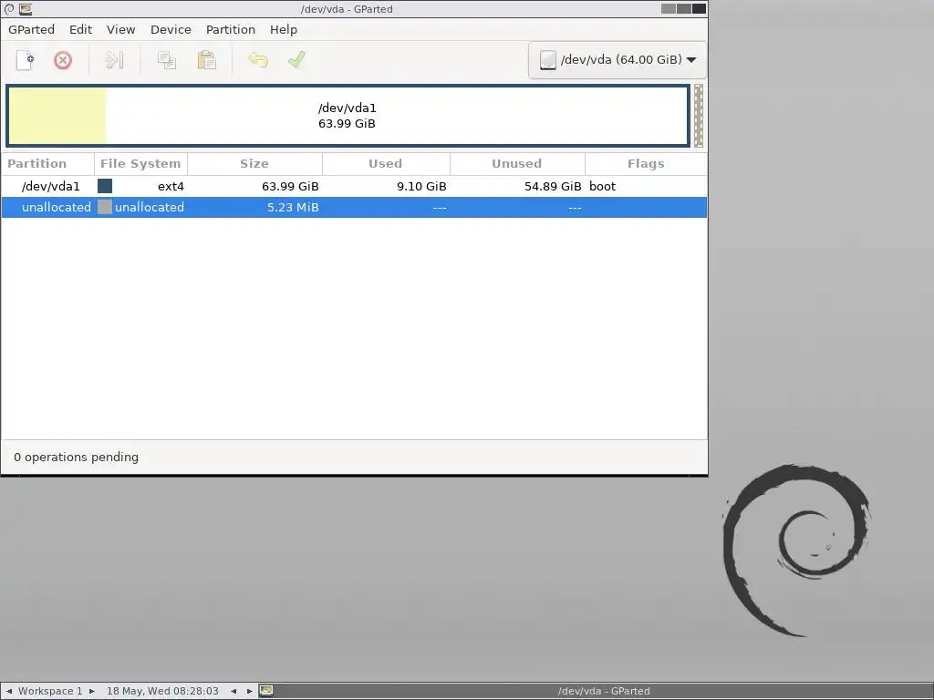Open the /dev/vda (64.00 GiB) device selector
Viewport: 934px width, 700px height.
point(617,60)
